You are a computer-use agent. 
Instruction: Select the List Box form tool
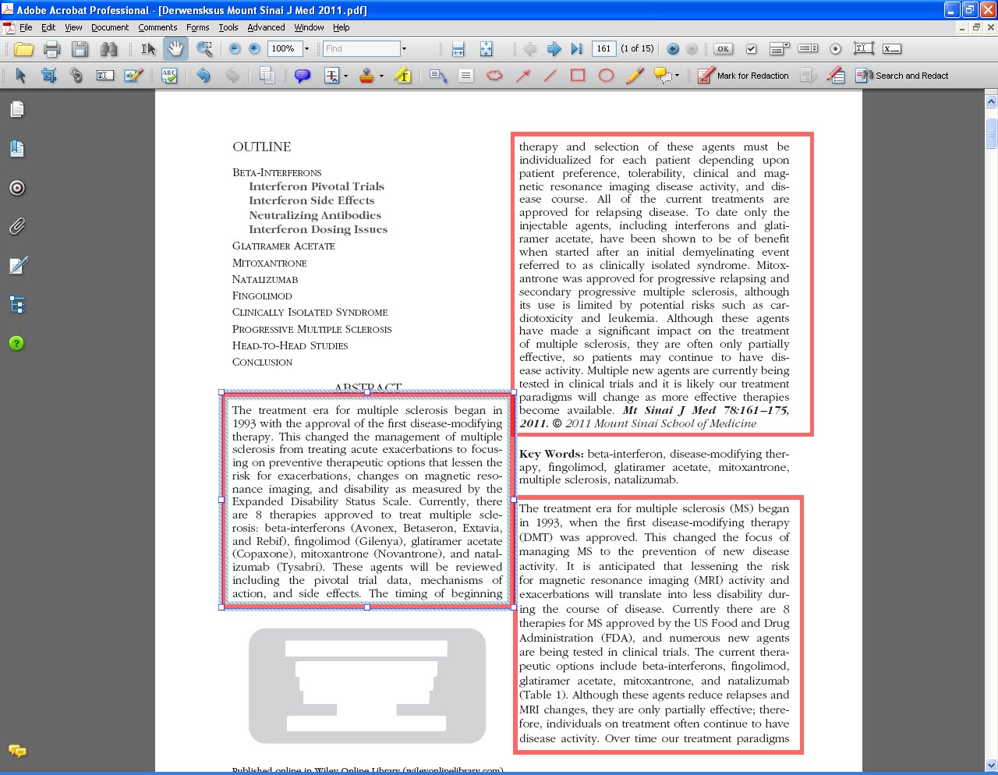coord(808,49)
